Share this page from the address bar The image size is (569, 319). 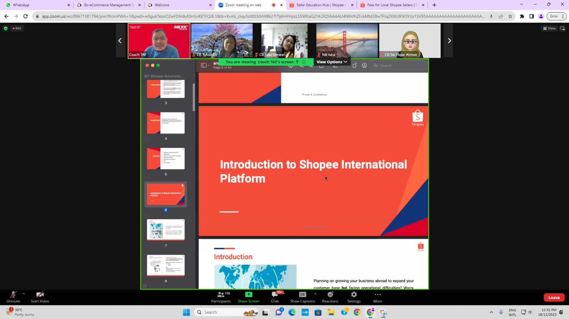[x=501, y=16]
